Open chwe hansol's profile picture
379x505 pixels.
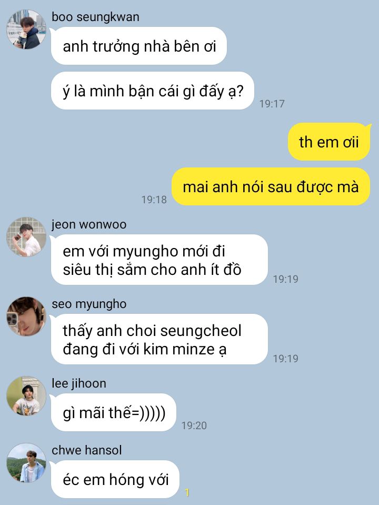point(26,463)
